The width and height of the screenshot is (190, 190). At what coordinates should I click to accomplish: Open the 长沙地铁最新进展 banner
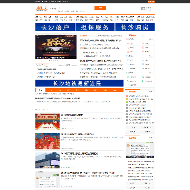click(79, 83)
